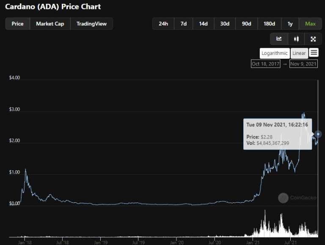325x245 pixels.
Task: Select the Market Cap tab
Action: pos(50,24)
